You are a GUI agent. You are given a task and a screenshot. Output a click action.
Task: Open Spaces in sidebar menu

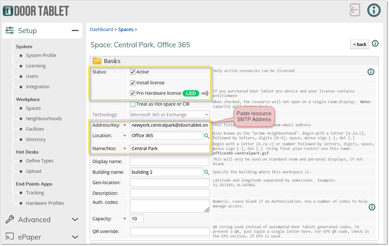tap(33, 108)
